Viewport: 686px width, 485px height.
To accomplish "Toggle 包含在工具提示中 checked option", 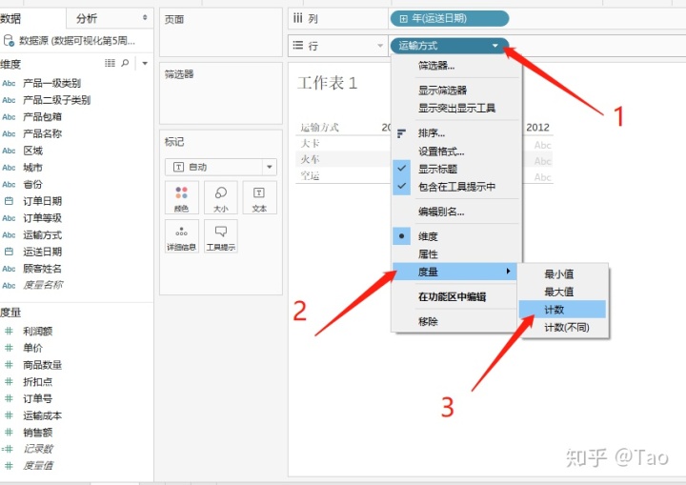I will [455, 187].
